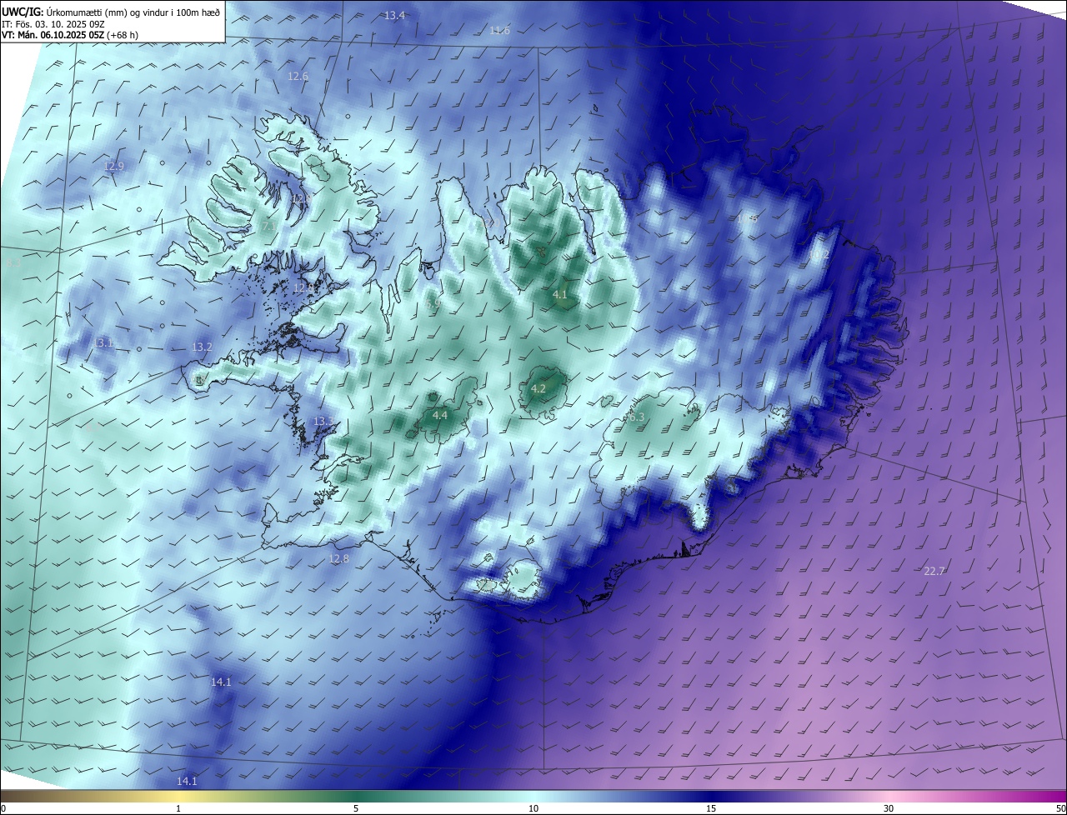
Task: Click the 12.6 value label on the map
Action: [x=298, y=77]
